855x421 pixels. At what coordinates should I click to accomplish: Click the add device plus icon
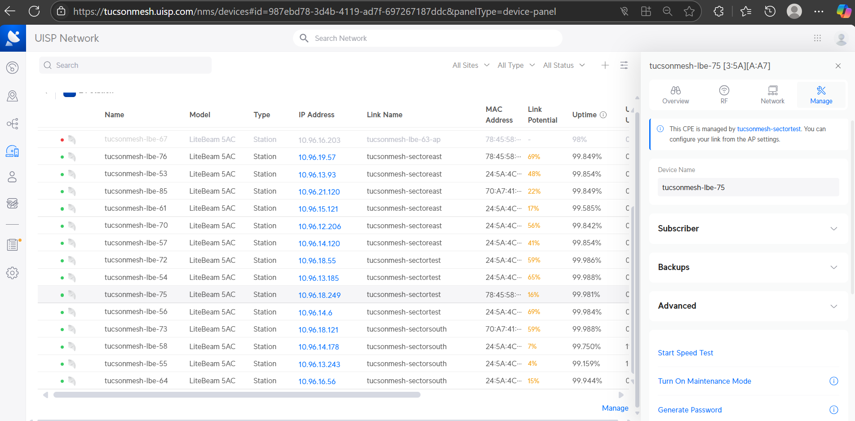(x=605, y=66)
